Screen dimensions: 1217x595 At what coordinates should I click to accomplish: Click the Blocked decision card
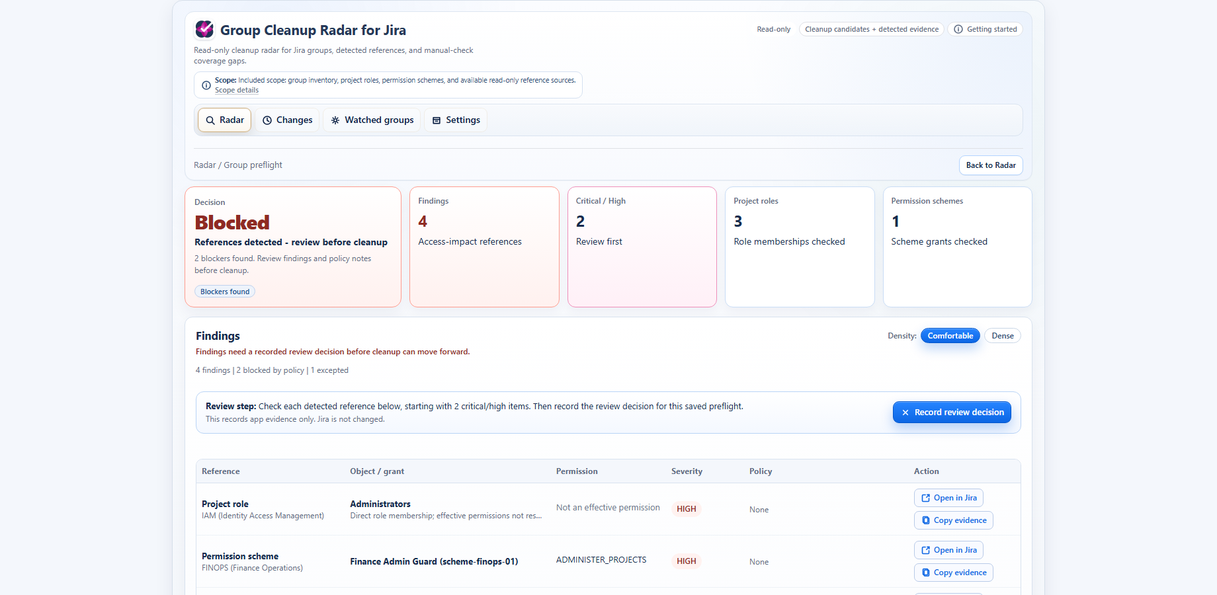pos(293,247)
